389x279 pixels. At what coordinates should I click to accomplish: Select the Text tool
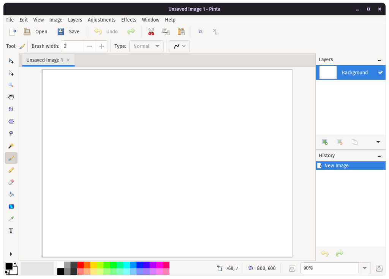tap(11, 230)
